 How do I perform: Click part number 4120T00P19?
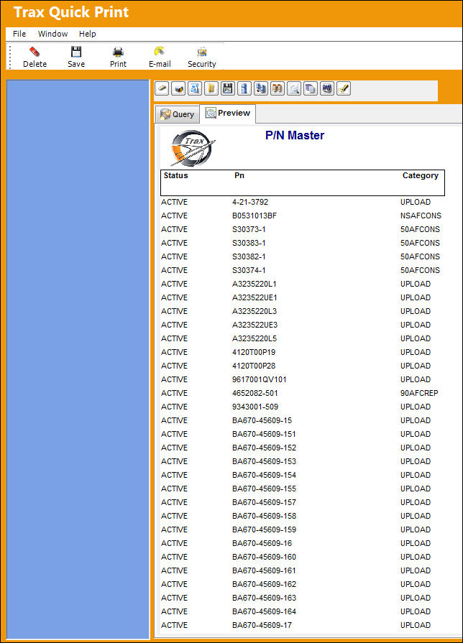(x=254, y=352)
